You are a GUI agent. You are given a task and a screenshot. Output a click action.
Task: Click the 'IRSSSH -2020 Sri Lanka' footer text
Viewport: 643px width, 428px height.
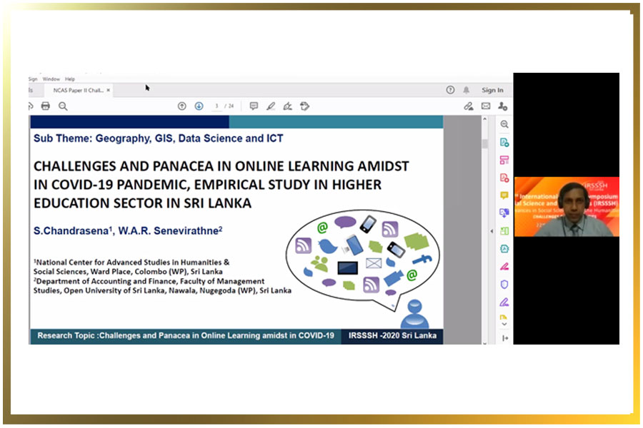[x=392, y=335]
